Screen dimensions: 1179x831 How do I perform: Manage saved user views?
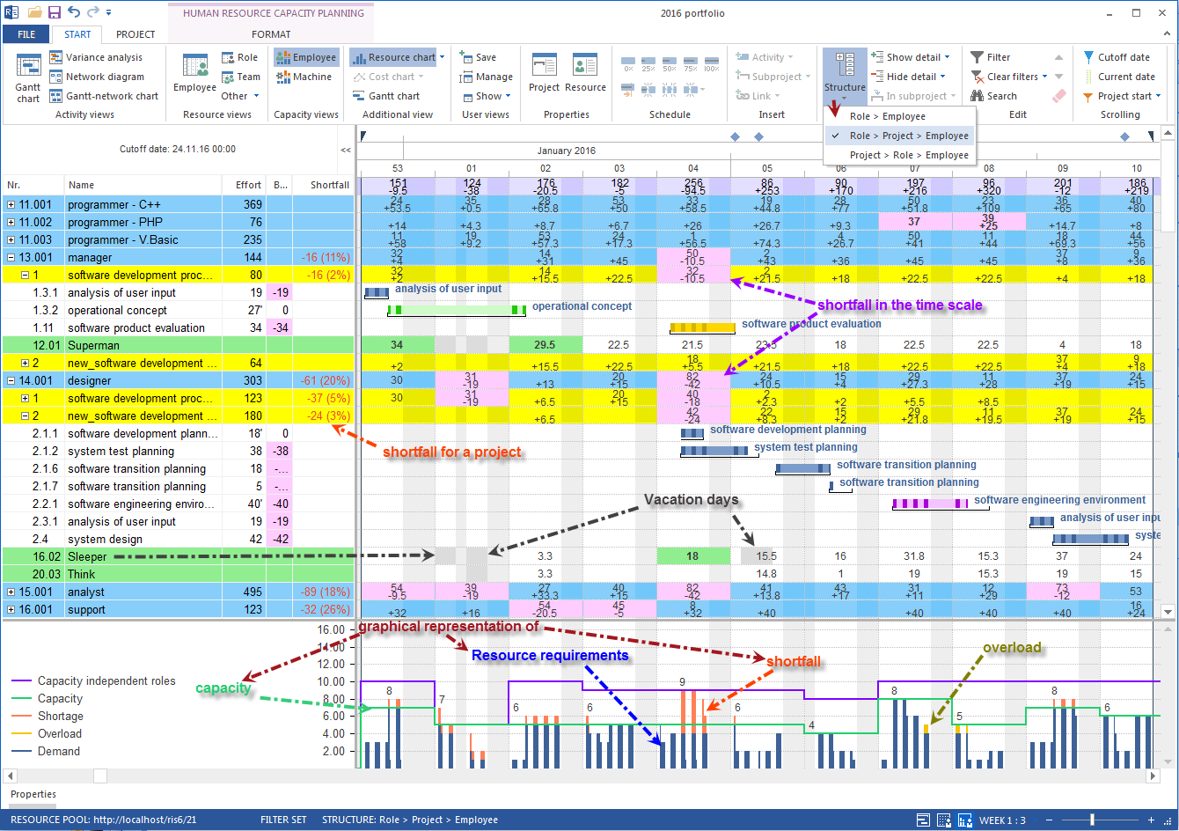point(487,77)
